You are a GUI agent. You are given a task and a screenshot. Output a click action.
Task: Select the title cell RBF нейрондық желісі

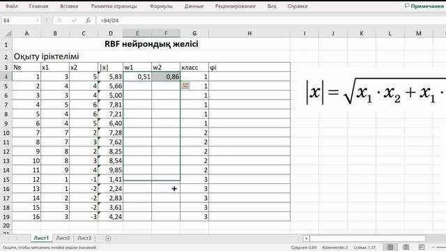point(151,45)
